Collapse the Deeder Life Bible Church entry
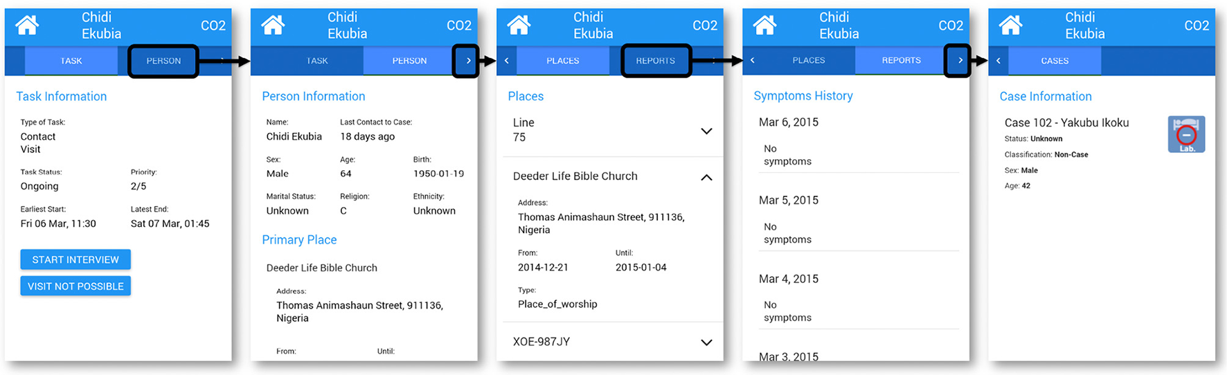The image size is (1227, 375). 706,177
